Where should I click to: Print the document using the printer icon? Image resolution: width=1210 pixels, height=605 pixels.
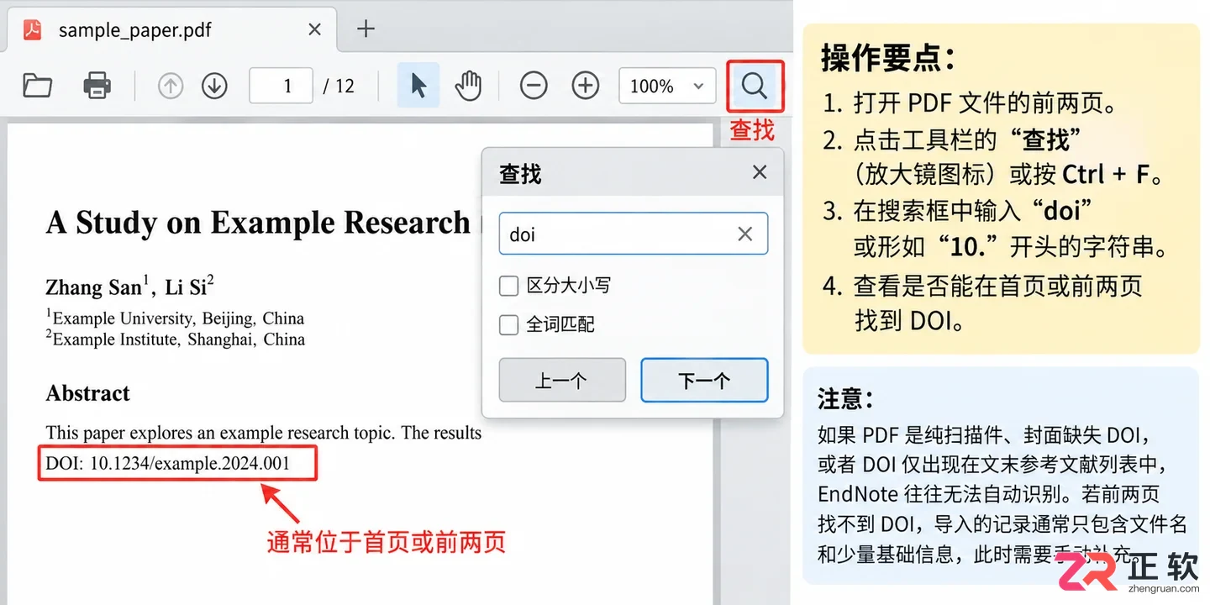point(97,86)
